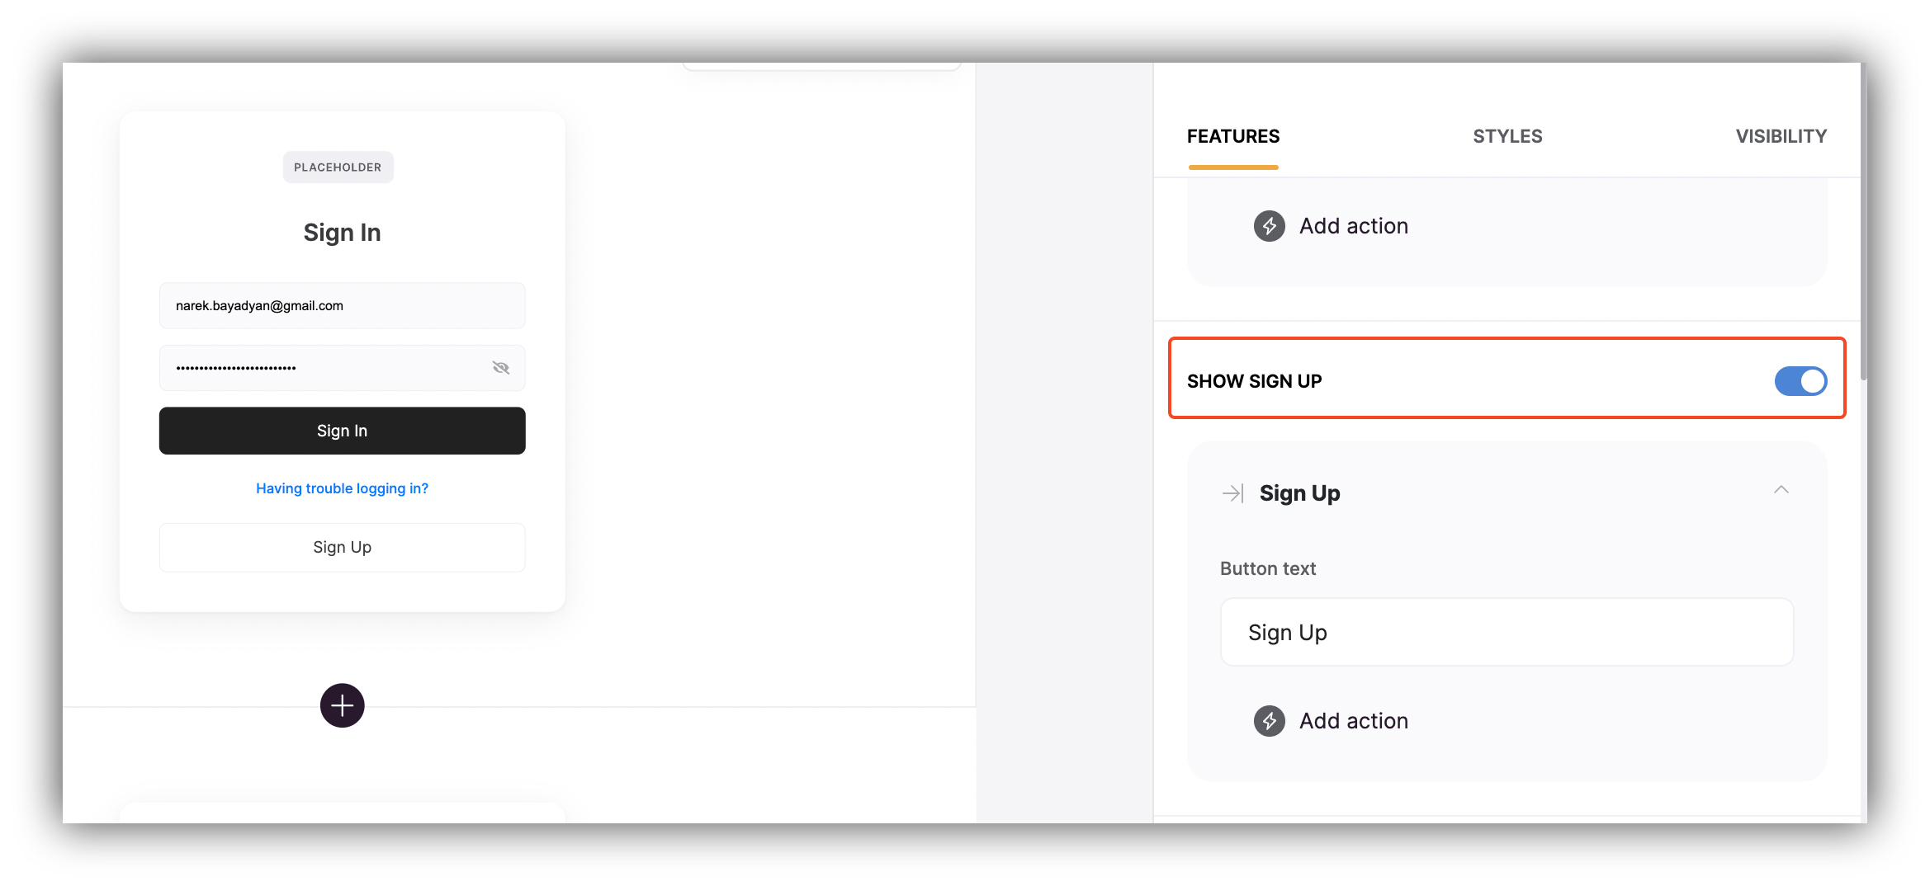Open the top Add action option
This screenshot has height=886, width=1930.
(1353, 225)
